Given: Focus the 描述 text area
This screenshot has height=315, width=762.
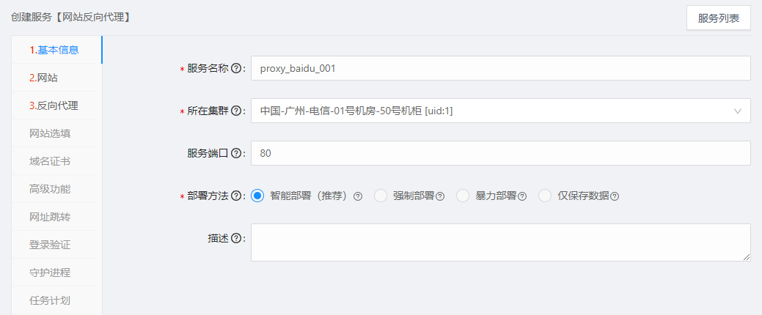Looking at the screenshot, I should pyautogui.click(x=501, y=242).
